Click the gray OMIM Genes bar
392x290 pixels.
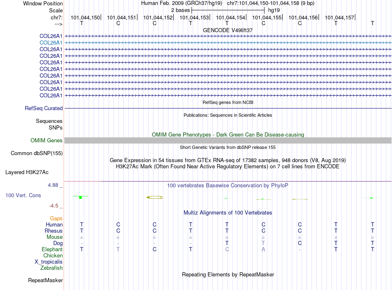click(228, 141)
